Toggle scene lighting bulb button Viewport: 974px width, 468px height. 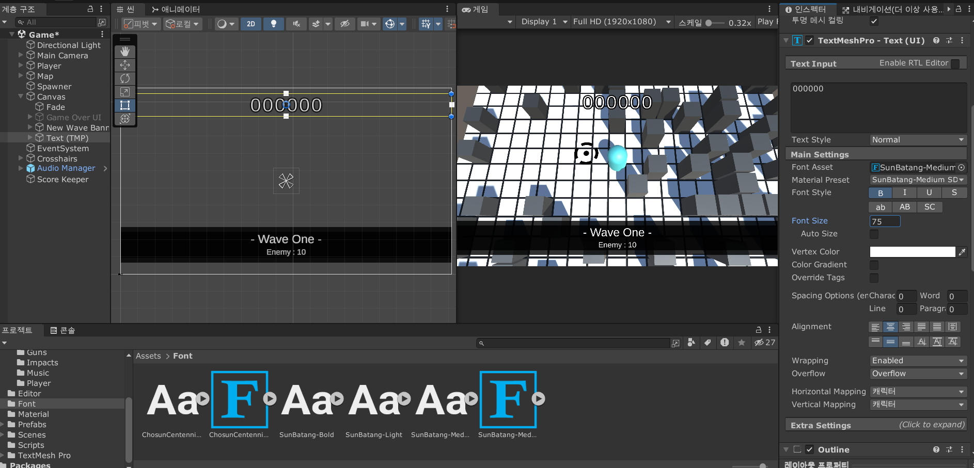point(274,24)
